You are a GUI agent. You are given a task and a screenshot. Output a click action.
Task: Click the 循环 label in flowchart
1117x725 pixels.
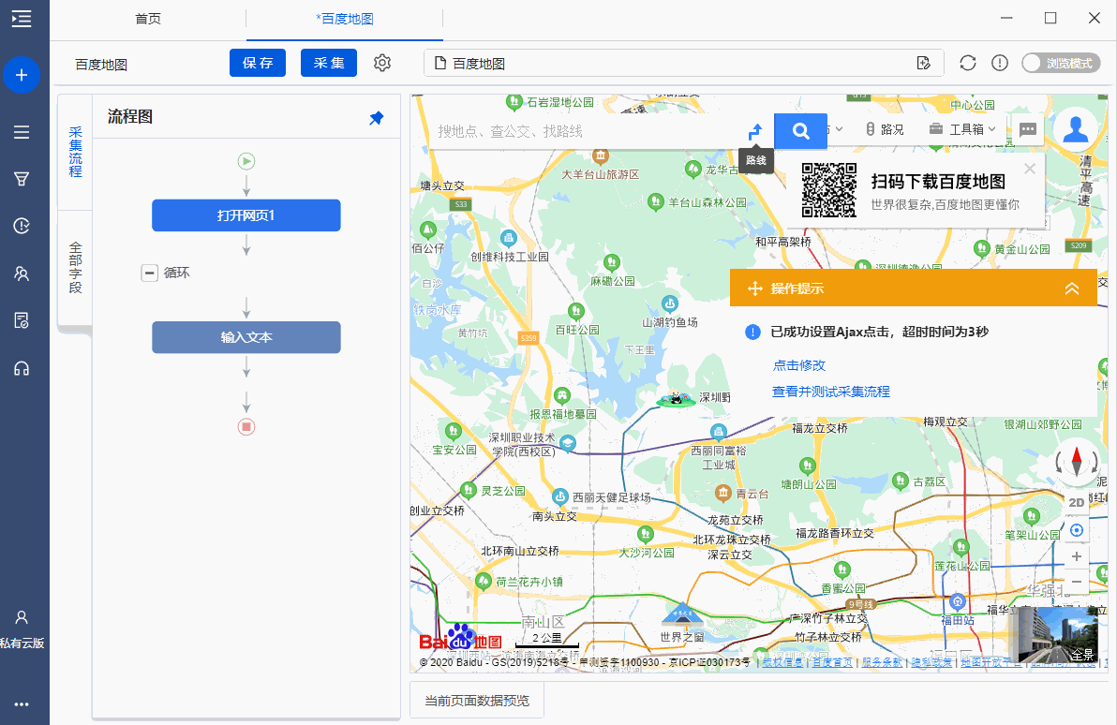pyautogui.click(x=177, y=273)
